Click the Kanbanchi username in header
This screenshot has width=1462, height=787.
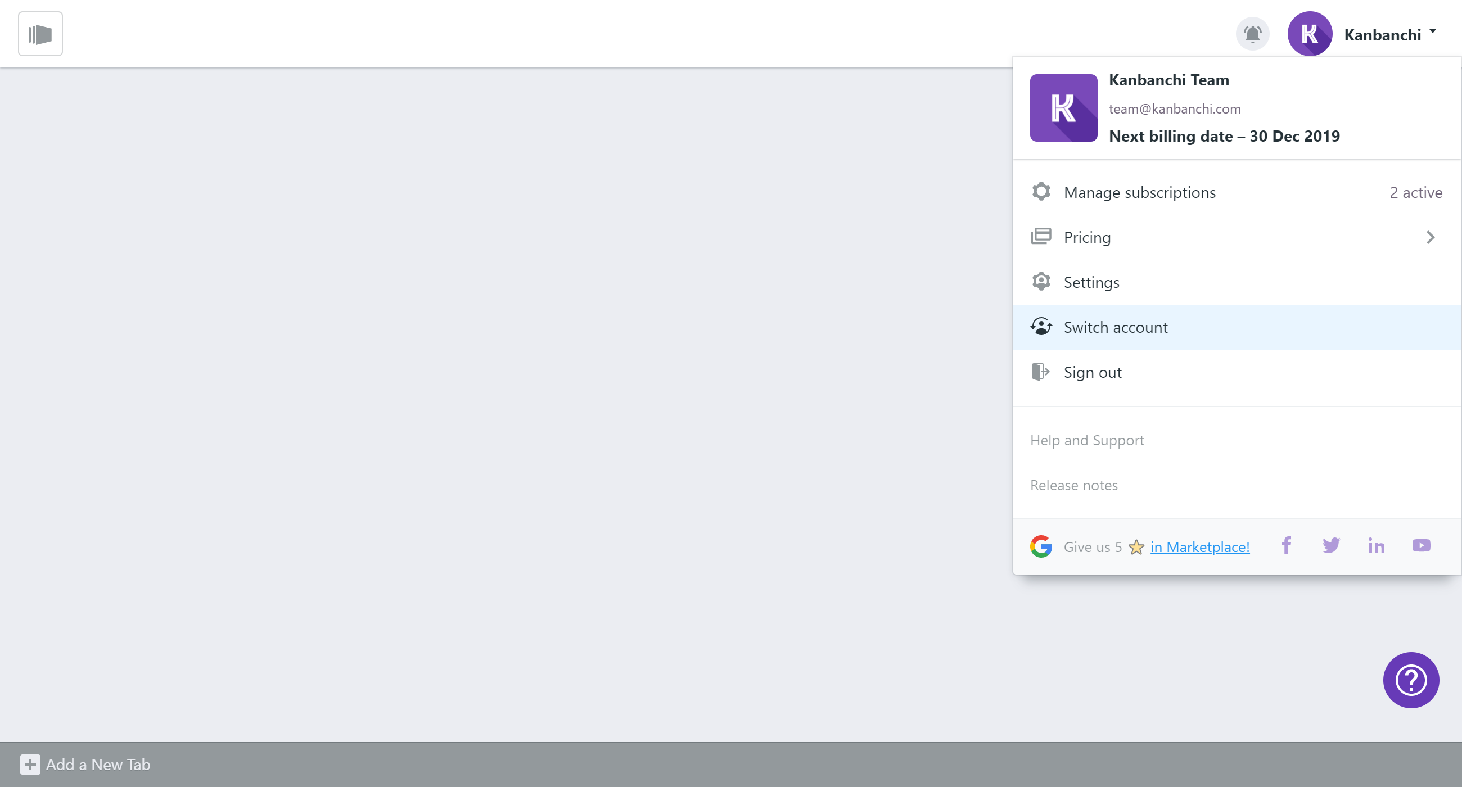click(1383, 35)
